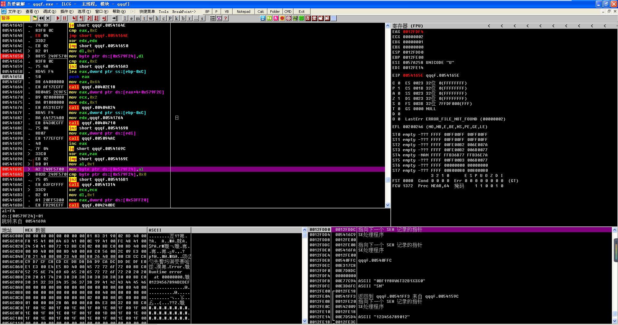Launch Notepad from the toolbar button

[x=243, y=12]
